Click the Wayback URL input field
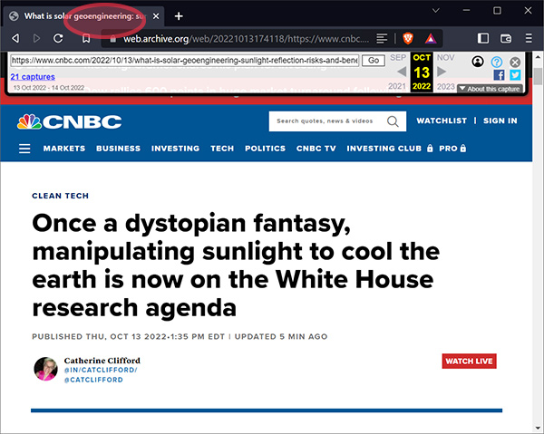The width and height of the screenshot is (544, 434). click(184, 60)
